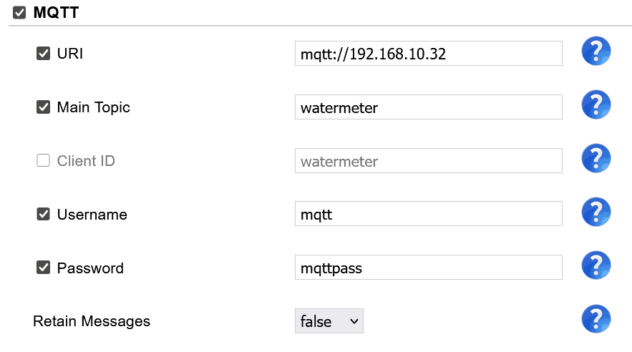Click the greyed Client ID input field
The width and height of the screenshot is (632, 352).
[x=429, y=161]
